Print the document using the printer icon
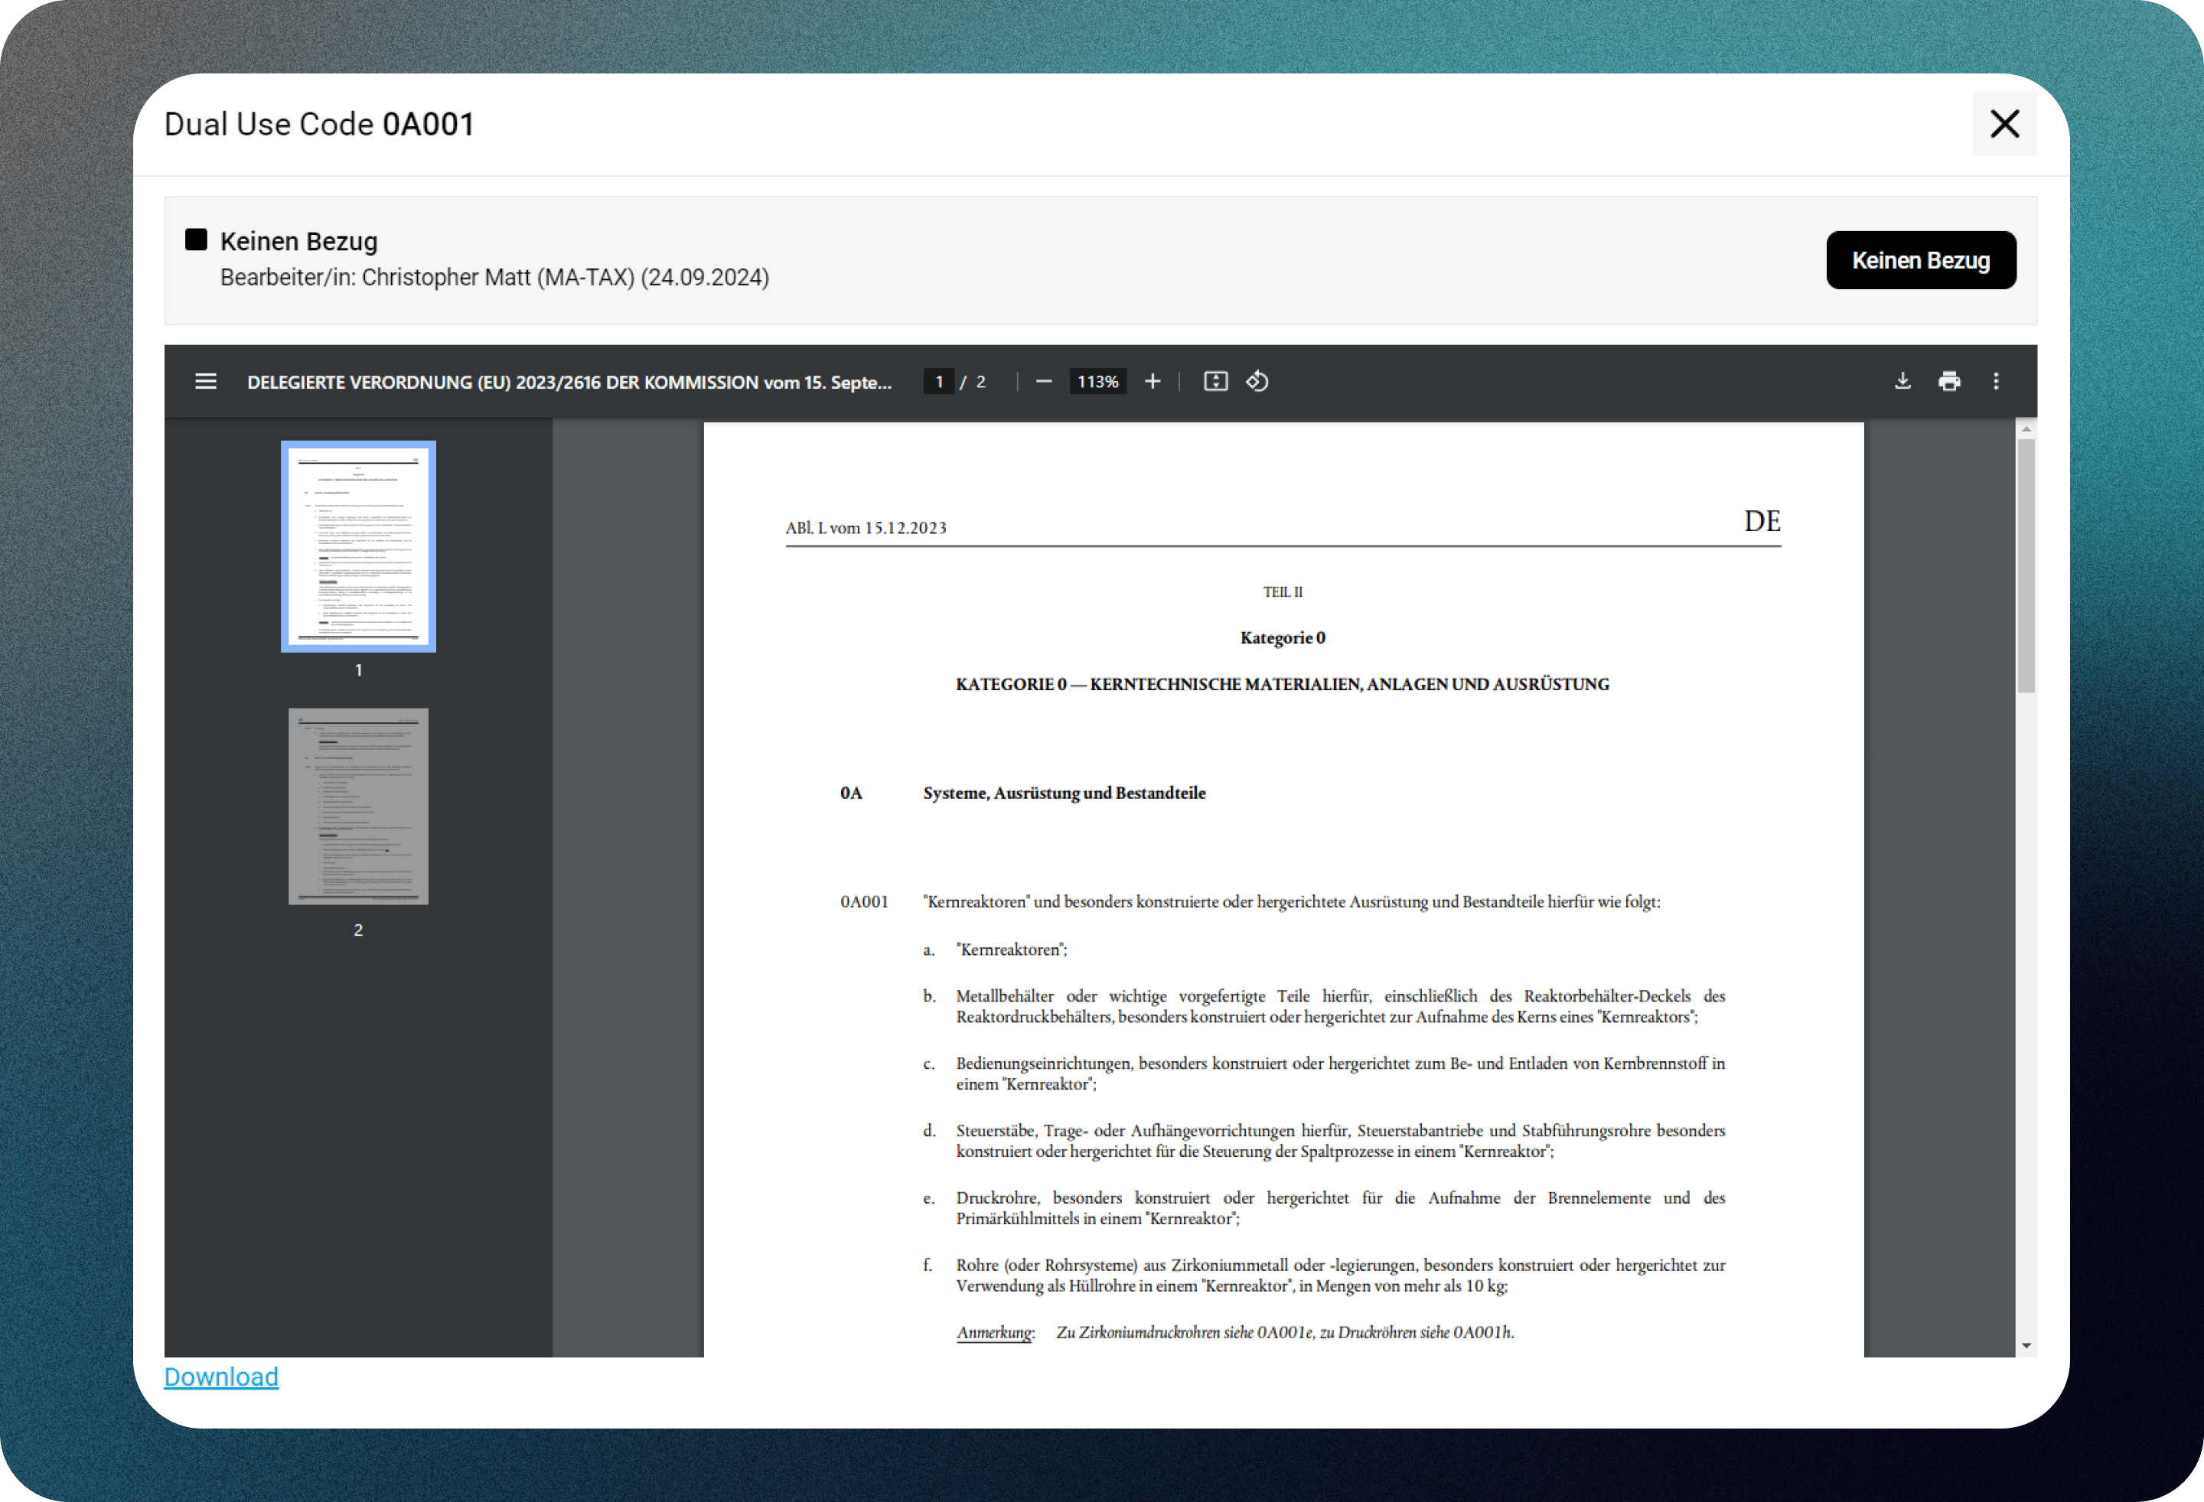 (x=1950, y=381)
